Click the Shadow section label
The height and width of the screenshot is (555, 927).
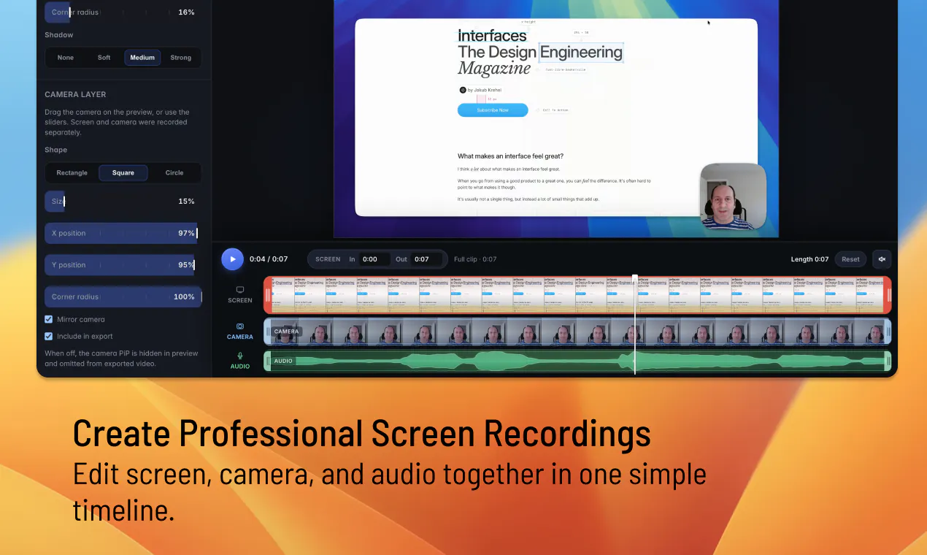click(x=59, y=35)
